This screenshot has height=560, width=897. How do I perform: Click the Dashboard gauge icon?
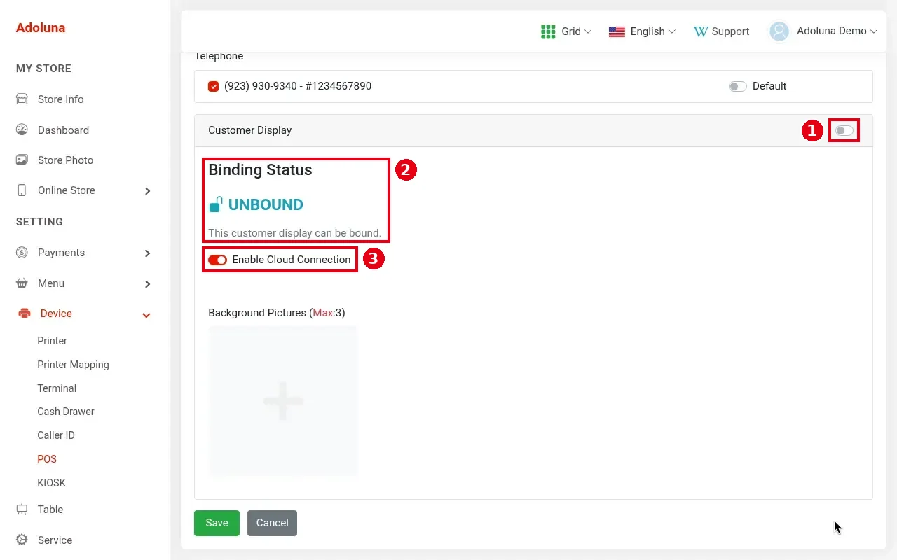[x=22, y=130]
